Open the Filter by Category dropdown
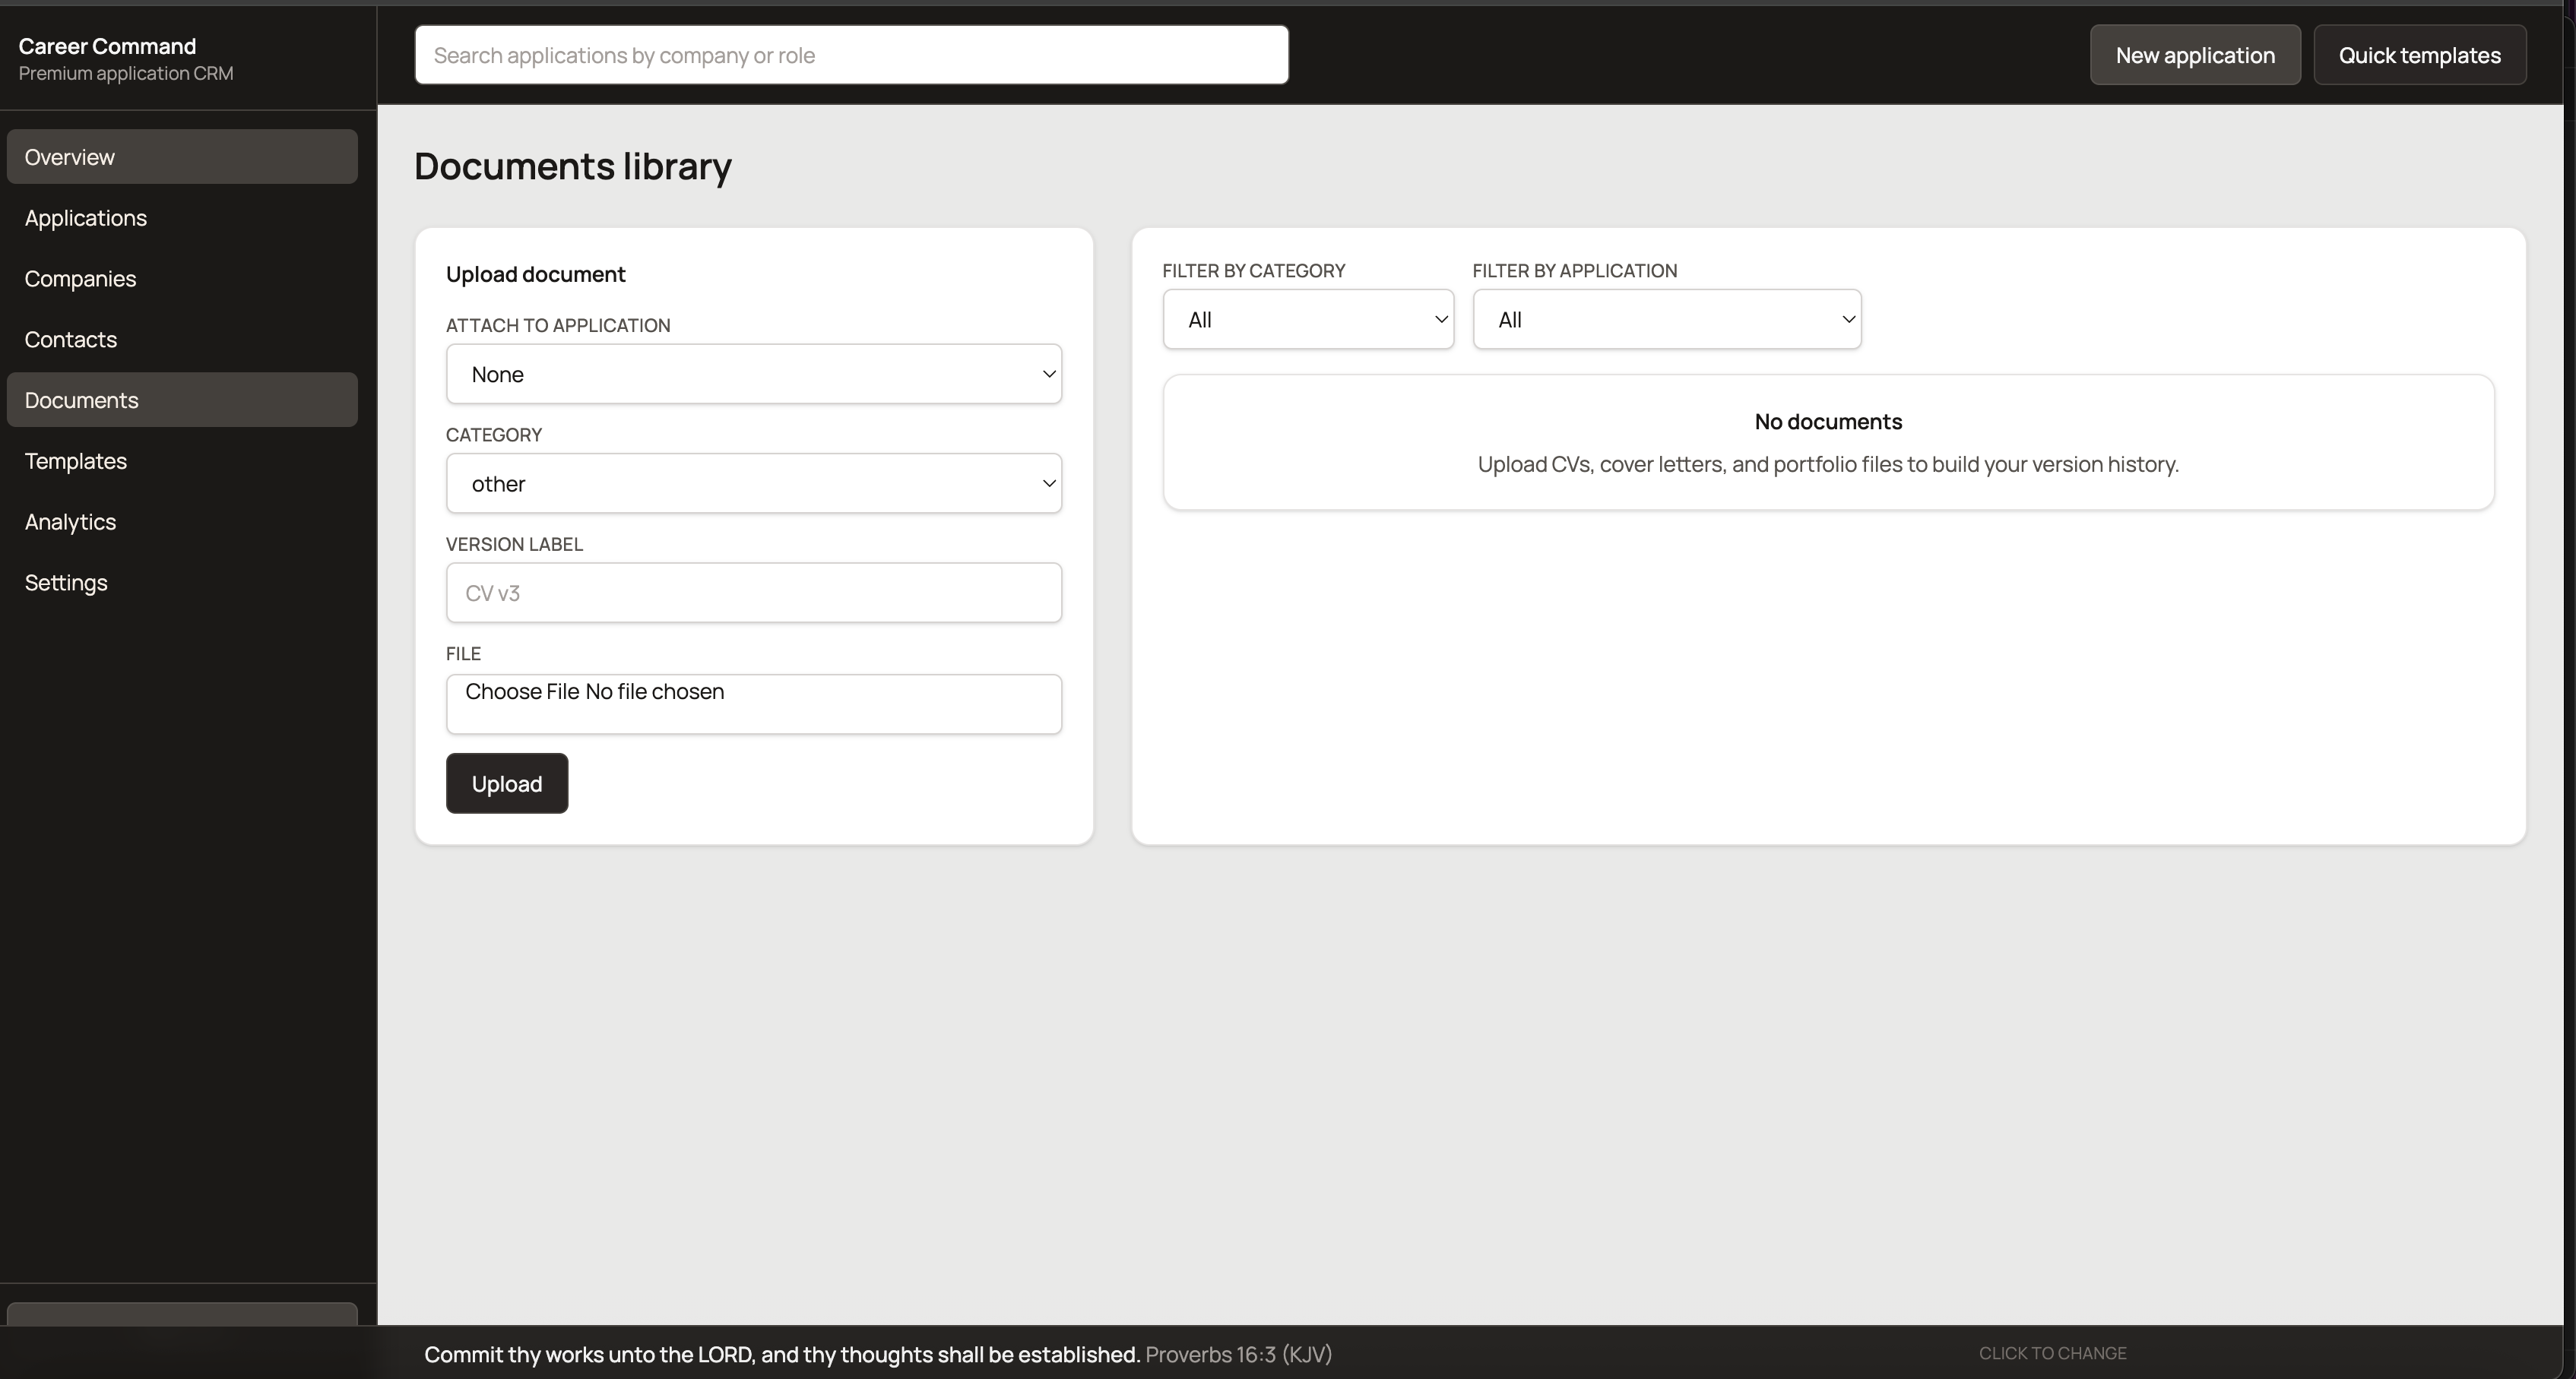Viewport: 2576px width, 1379px height. [1308, 319]
